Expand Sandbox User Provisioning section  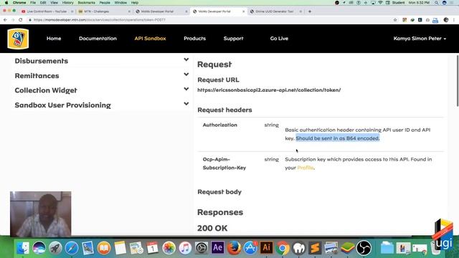point(186,103)
